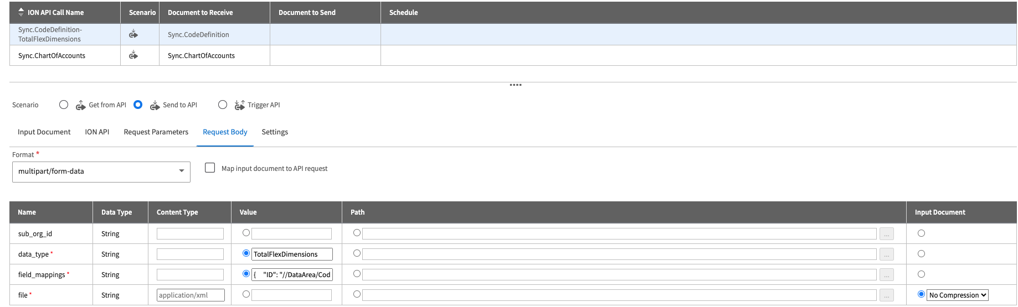Click the path browse button for sub_org_id

coord(886,234)
